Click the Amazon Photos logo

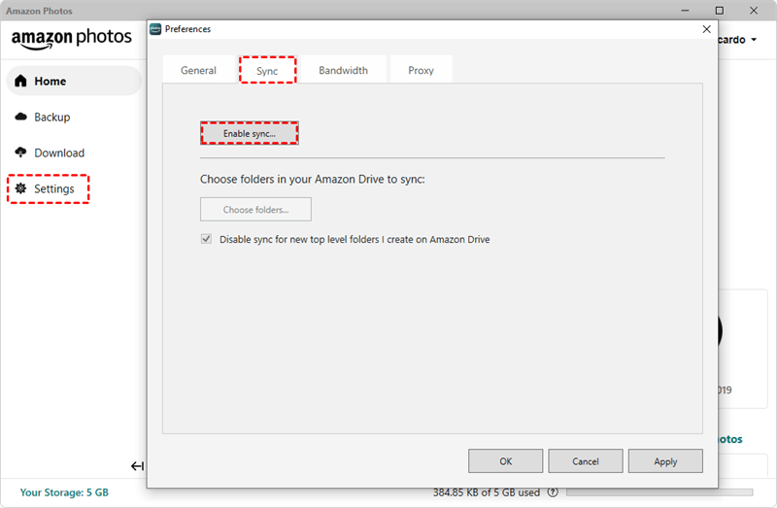(x=71, y=38)
